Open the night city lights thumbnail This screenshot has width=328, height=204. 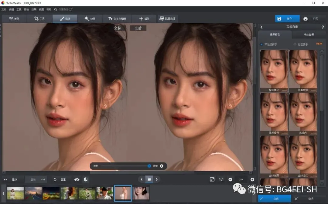[x=51, y=193]
